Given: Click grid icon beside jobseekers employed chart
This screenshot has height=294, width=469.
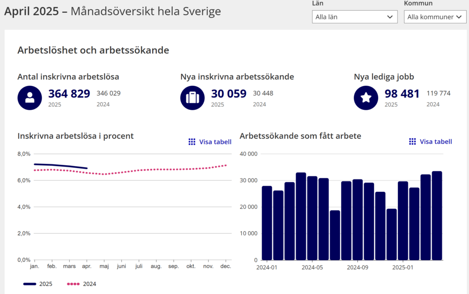Looking at the screenshot, I should coord(413,142).
